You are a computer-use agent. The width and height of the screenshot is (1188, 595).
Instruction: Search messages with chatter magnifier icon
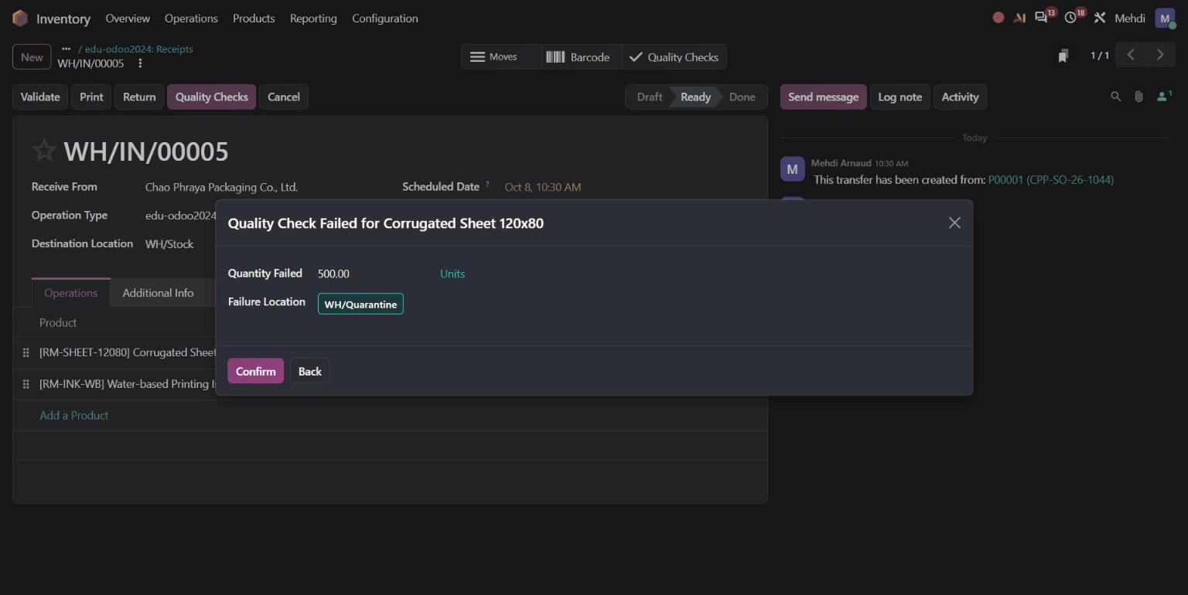pos(1115,97)
